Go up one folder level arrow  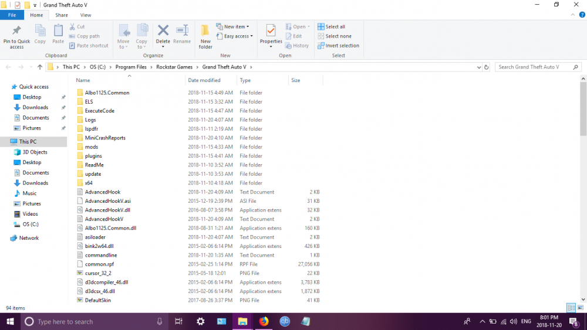click(x=40, y=67)
